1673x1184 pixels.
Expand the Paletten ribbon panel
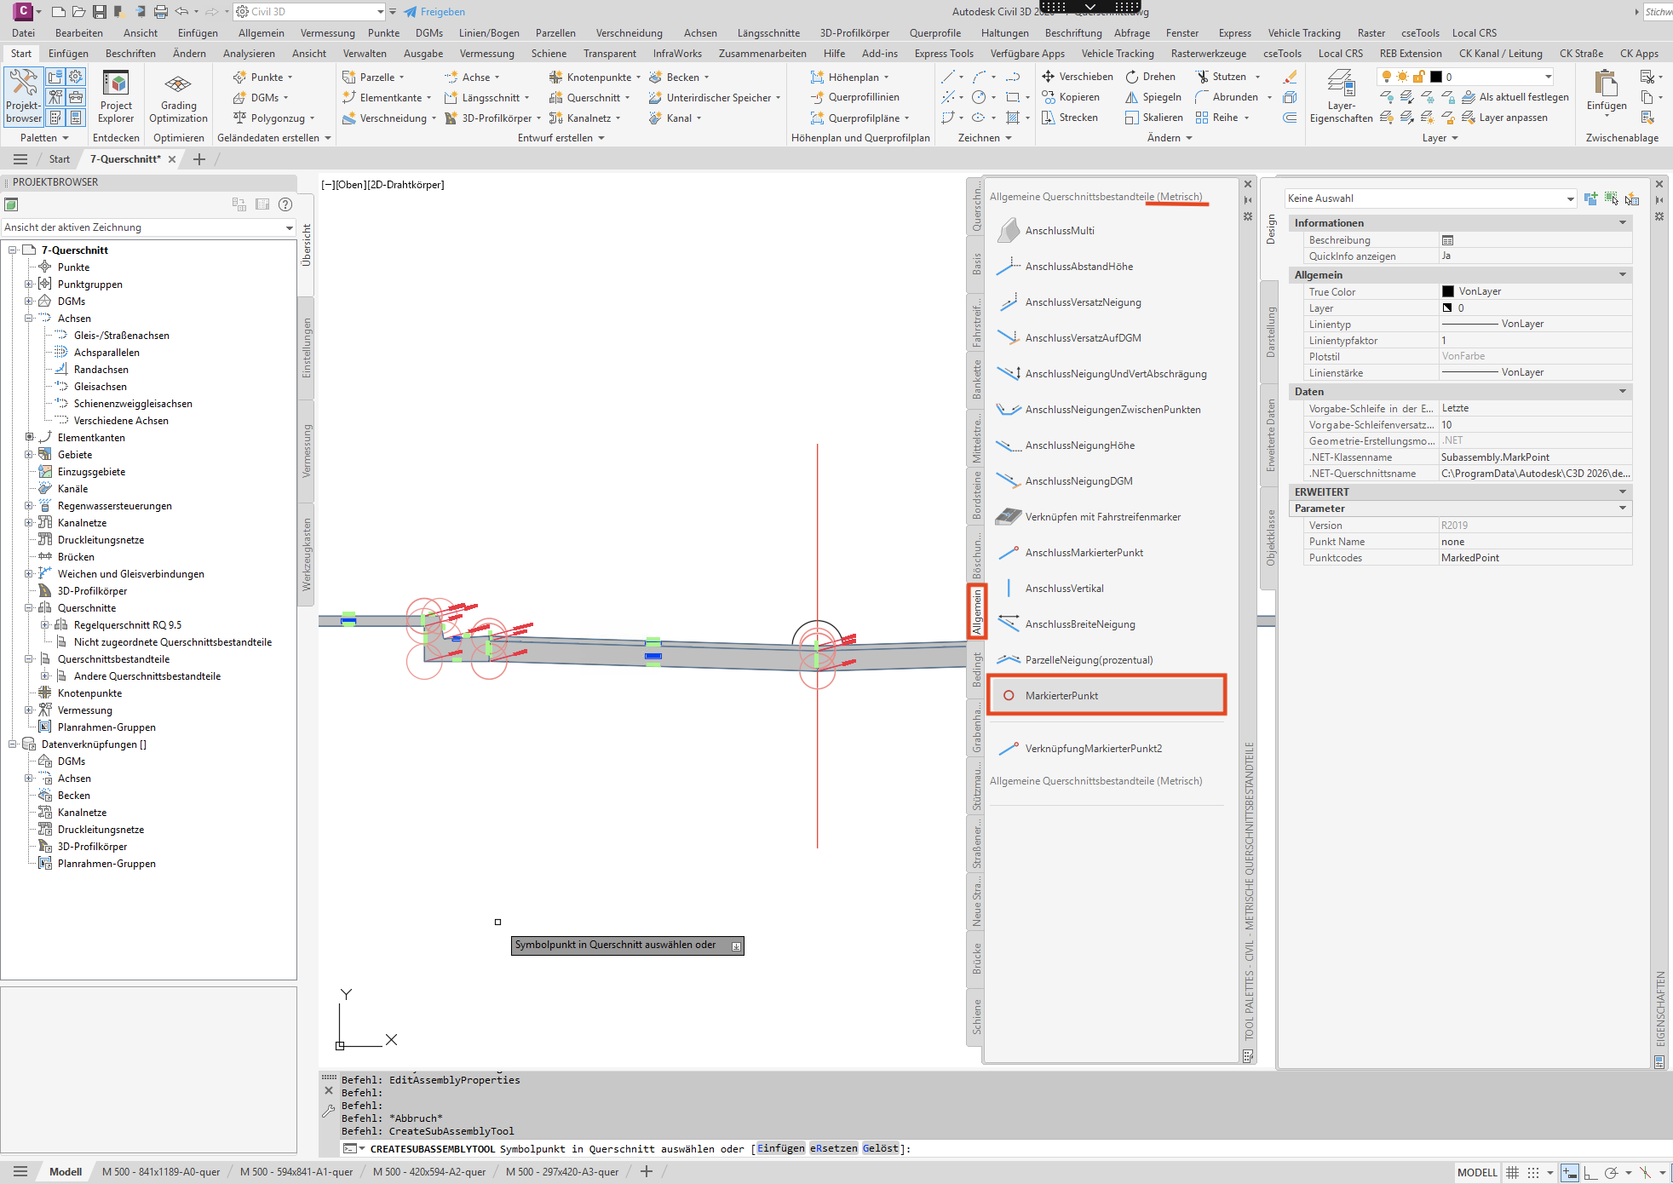tap(45, 138)
